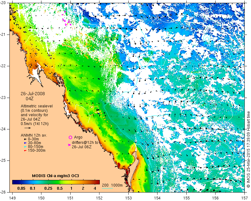Click the black 0-30m arrow legend symbol
Viewport: 251px width, 201px height.
click(x=25, y=139)
